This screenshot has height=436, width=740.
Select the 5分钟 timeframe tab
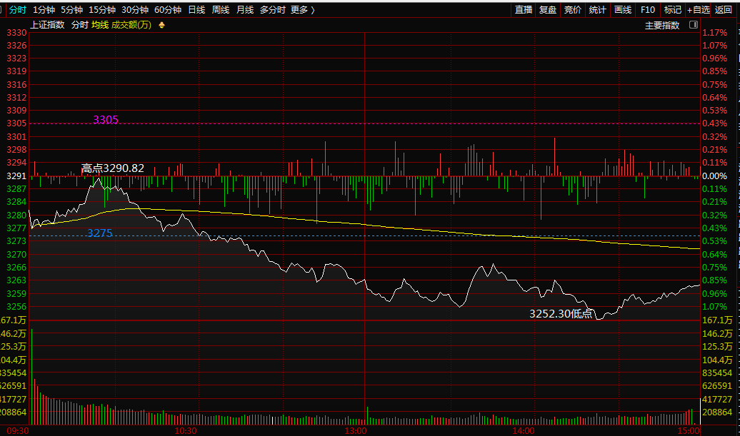(x=71, y=9)
